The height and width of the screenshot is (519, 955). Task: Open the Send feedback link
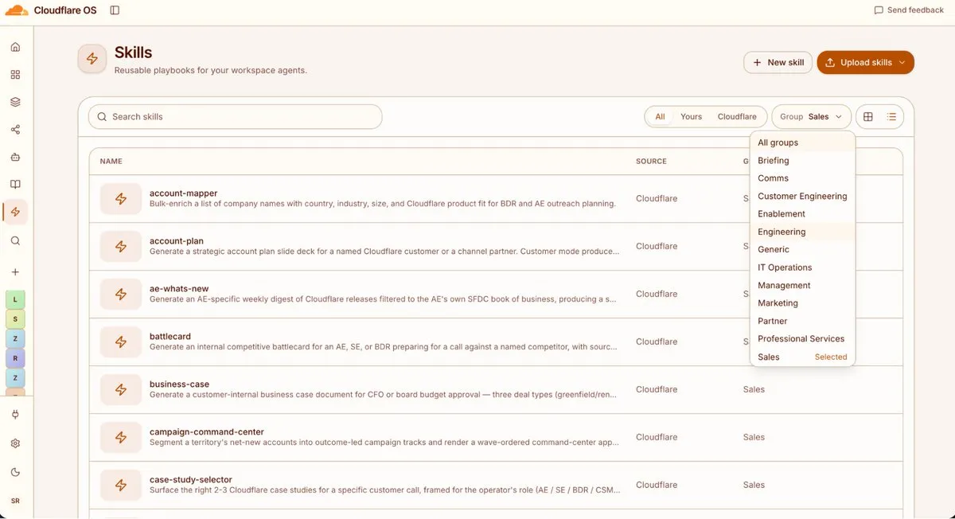pyautogui.click(x=909, y=10)
